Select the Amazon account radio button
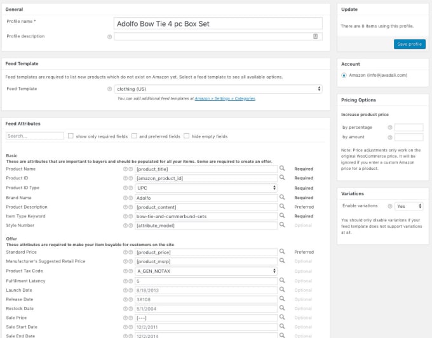The height and width of the screenshot is (338, 432). 344,75
